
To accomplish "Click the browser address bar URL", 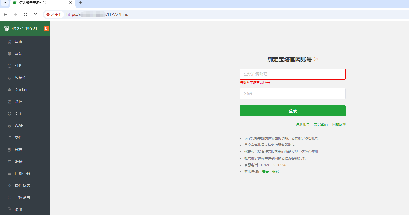I will click(x=97, y=14).
